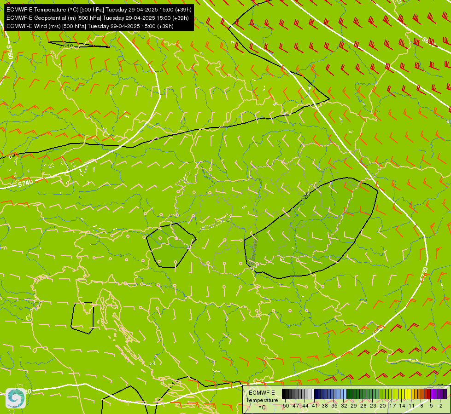Image resolution: width=451 pixels, height=414 pixels.
Task: Pick the dark red legend swatch
Action: tap(429, 394)
